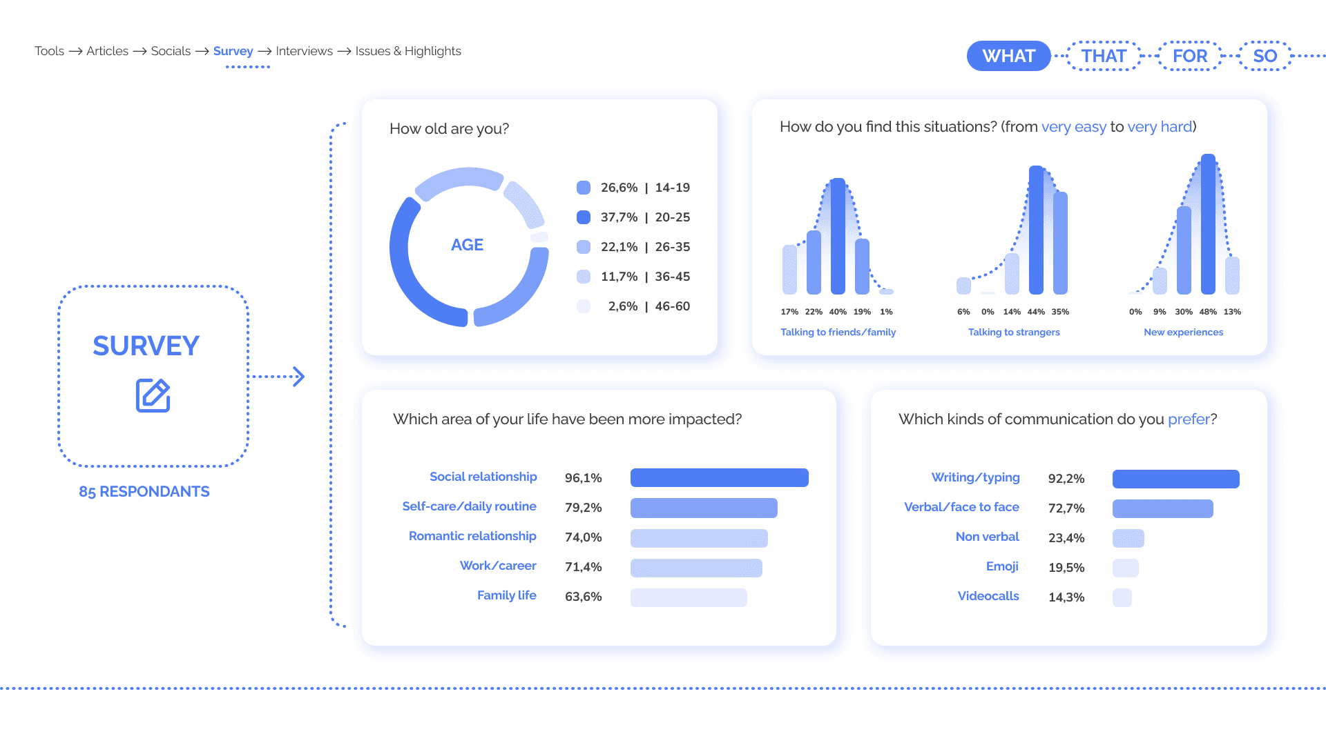Select the active Survey breadcrumb step
The image size is (1326, 745).
click(233, 51)
